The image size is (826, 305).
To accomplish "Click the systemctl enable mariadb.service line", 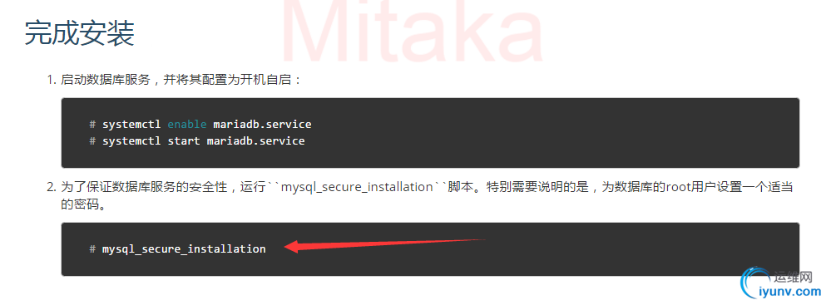I will pos(200,125).
